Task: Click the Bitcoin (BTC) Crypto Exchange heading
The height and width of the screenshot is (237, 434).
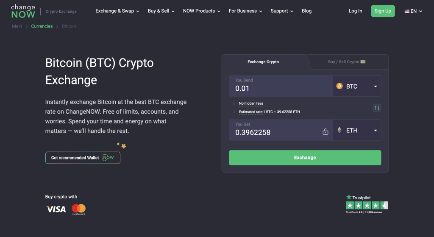Action: click(x=99, y=71)
